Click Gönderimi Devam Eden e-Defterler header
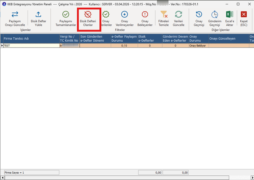254x180 pixels. 176,39
